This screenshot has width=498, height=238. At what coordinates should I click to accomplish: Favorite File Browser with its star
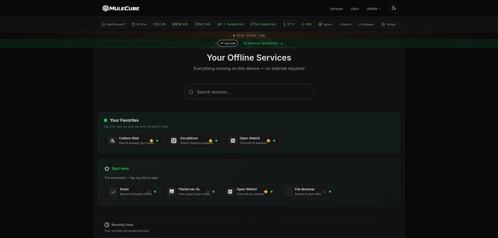click(324, 192)
